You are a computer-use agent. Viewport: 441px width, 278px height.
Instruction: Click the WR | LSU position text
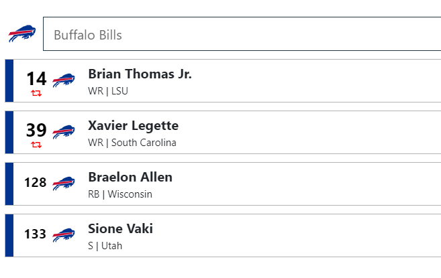click(108, 91)
